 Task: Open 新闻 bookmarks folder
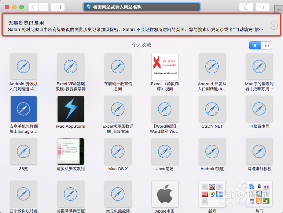point(212,197)
